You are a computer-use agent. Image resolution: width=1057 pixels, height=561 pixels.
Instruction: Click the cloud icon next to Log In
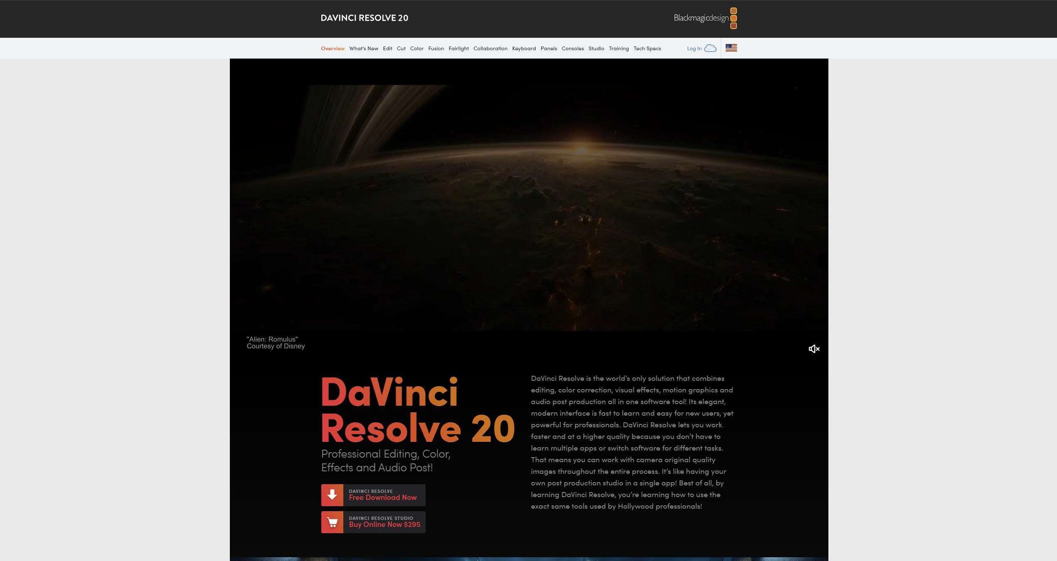point(710,48)
